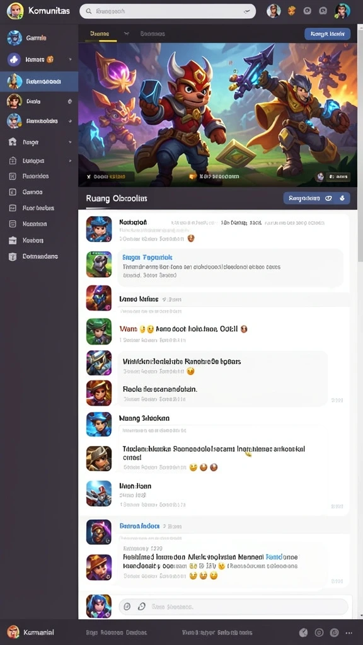
Task: Open the orange mascot icon in the top bar
Action: click(x=291, y=11)
